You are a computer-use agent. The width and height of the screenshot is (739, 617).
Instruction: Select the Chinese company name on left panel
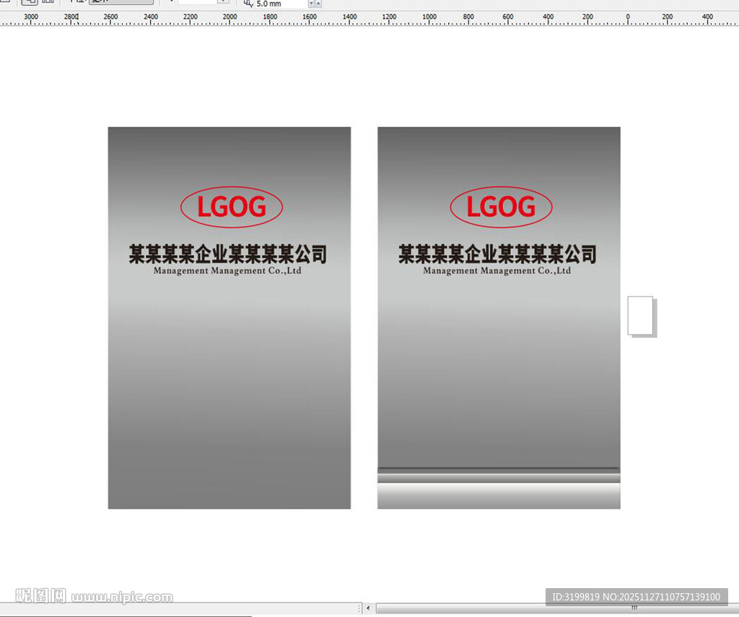pyautogui.click(x=227, y=254)
